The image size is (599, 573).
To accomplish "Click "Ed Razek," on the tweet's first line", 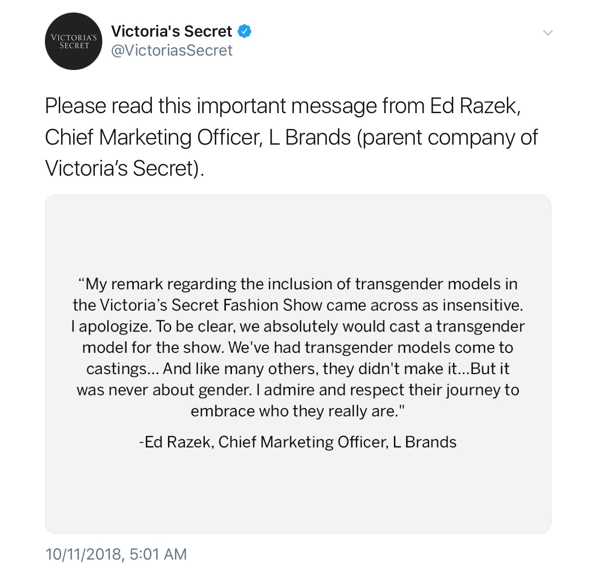I will tap(475, 106).
